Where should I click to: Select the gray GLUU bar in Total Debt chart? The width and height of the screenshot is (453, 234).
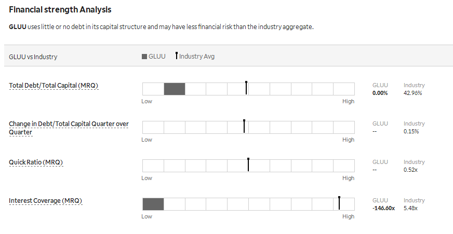[x=175, y=89]
